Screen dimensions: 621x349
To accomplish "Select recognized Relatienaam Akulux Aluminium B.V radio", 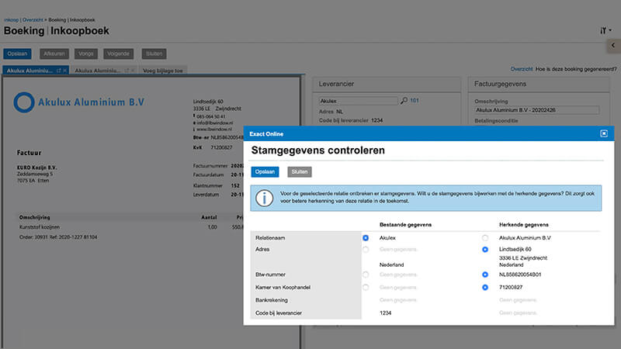I will click(x=485, y=238).
